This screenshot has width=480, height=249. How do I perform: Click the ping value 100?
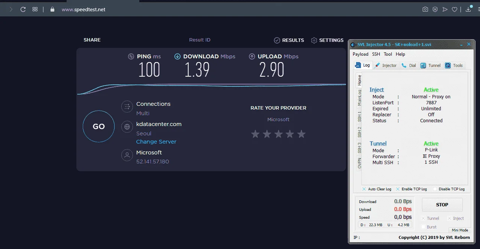(x=149, y=70)
